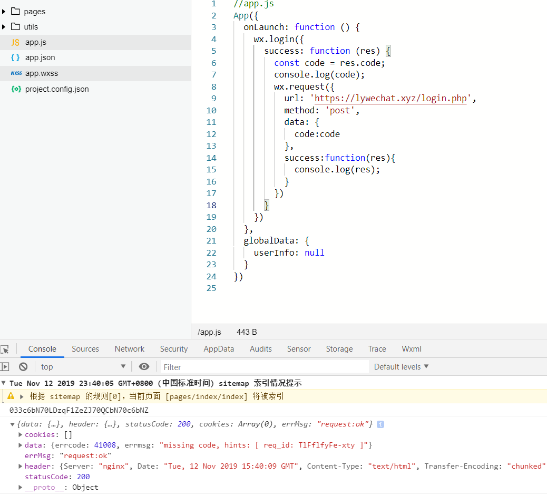
Task: Click line number 18 in editor gutter
Action: point(211,205)
